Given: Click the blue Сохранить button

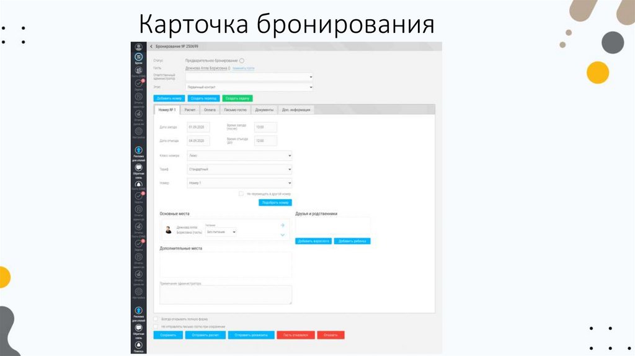Looking at the screenshot, I should (168, 335).
